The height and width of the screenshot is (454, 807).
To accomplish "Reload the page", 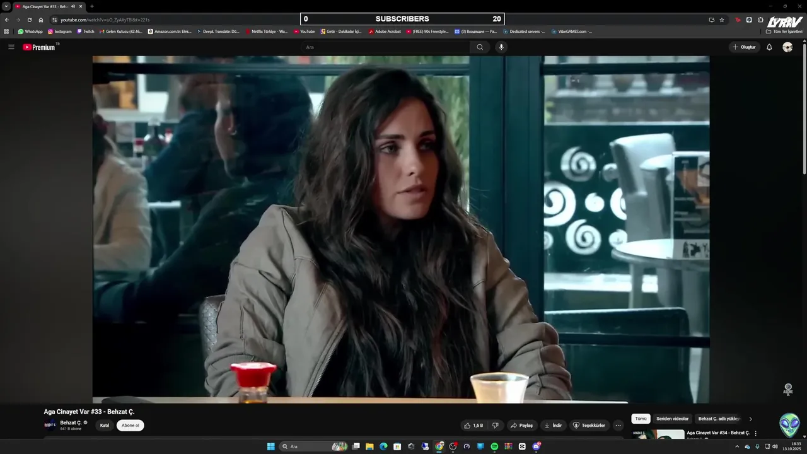I will pos(29,20).
